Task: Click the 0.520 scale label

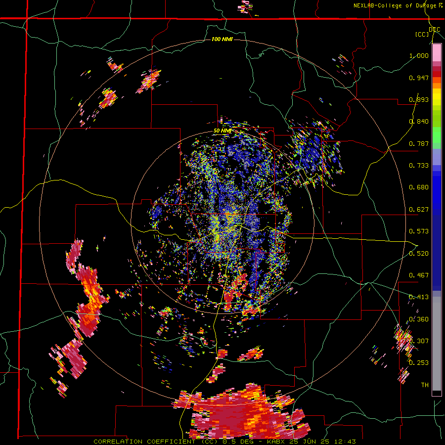Action: pos(419,254)
